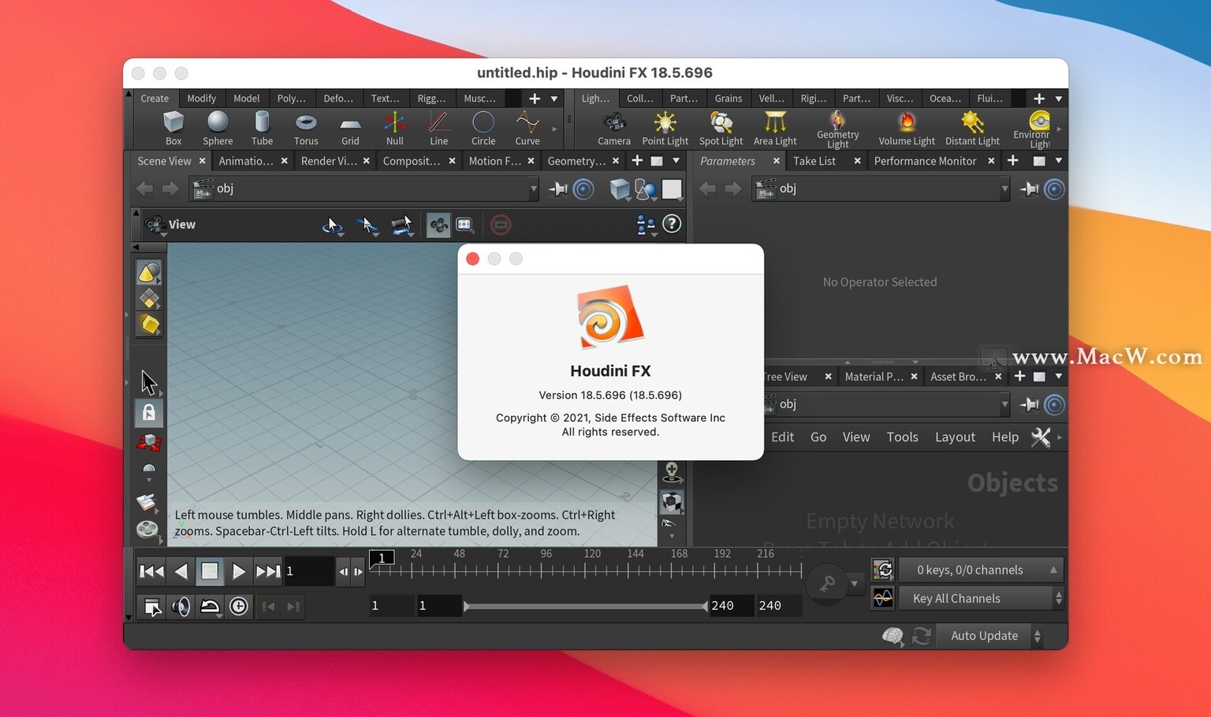Open the Layout menu in network editor
The width and height of the screenshot is (1211, 717).
coord(955,437)
